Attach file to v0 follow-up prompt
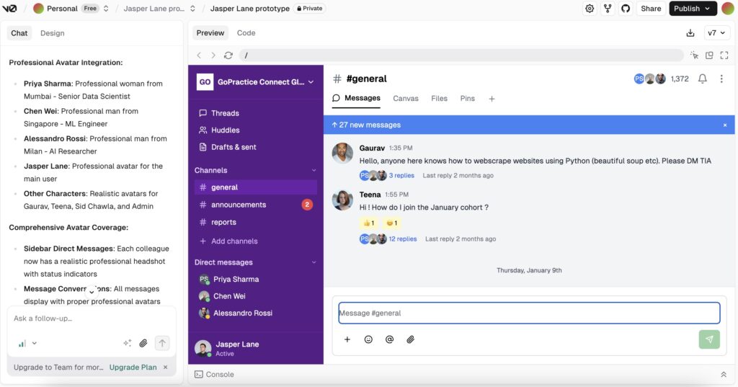Viewport: 738px width, 387px height. (143, 343)
